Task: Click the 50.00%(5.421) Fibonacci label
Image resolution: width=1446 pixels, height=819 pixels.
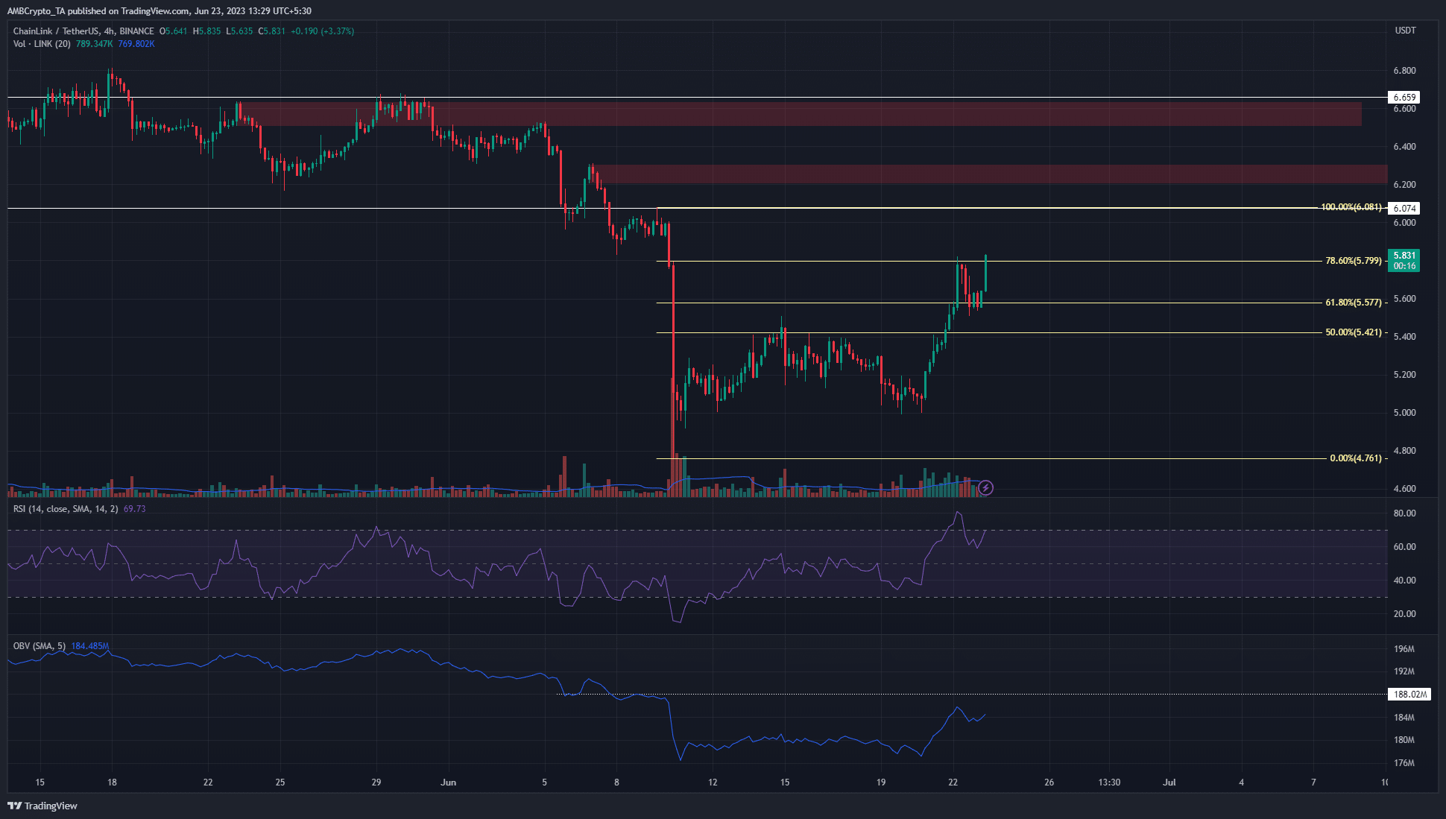Action: coord(1354,332)
